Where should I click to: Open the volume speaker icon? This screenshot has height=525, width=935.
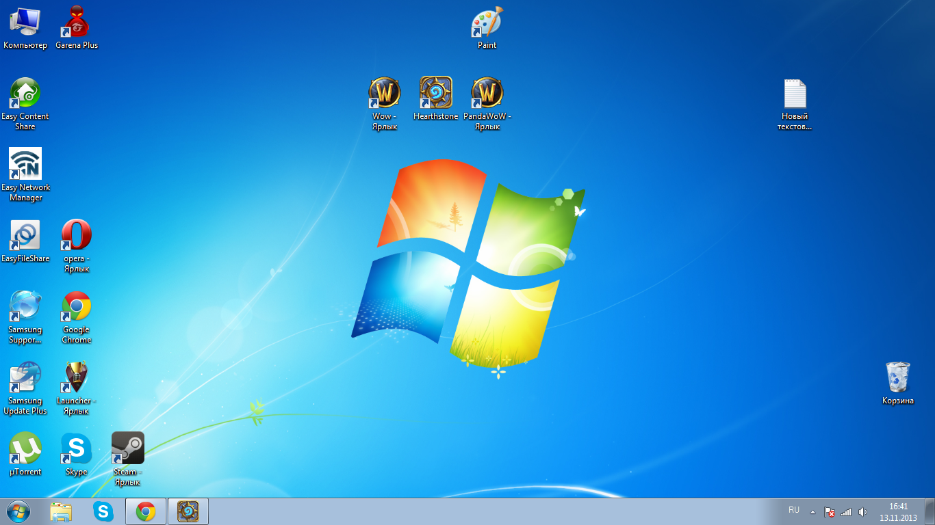862,511
